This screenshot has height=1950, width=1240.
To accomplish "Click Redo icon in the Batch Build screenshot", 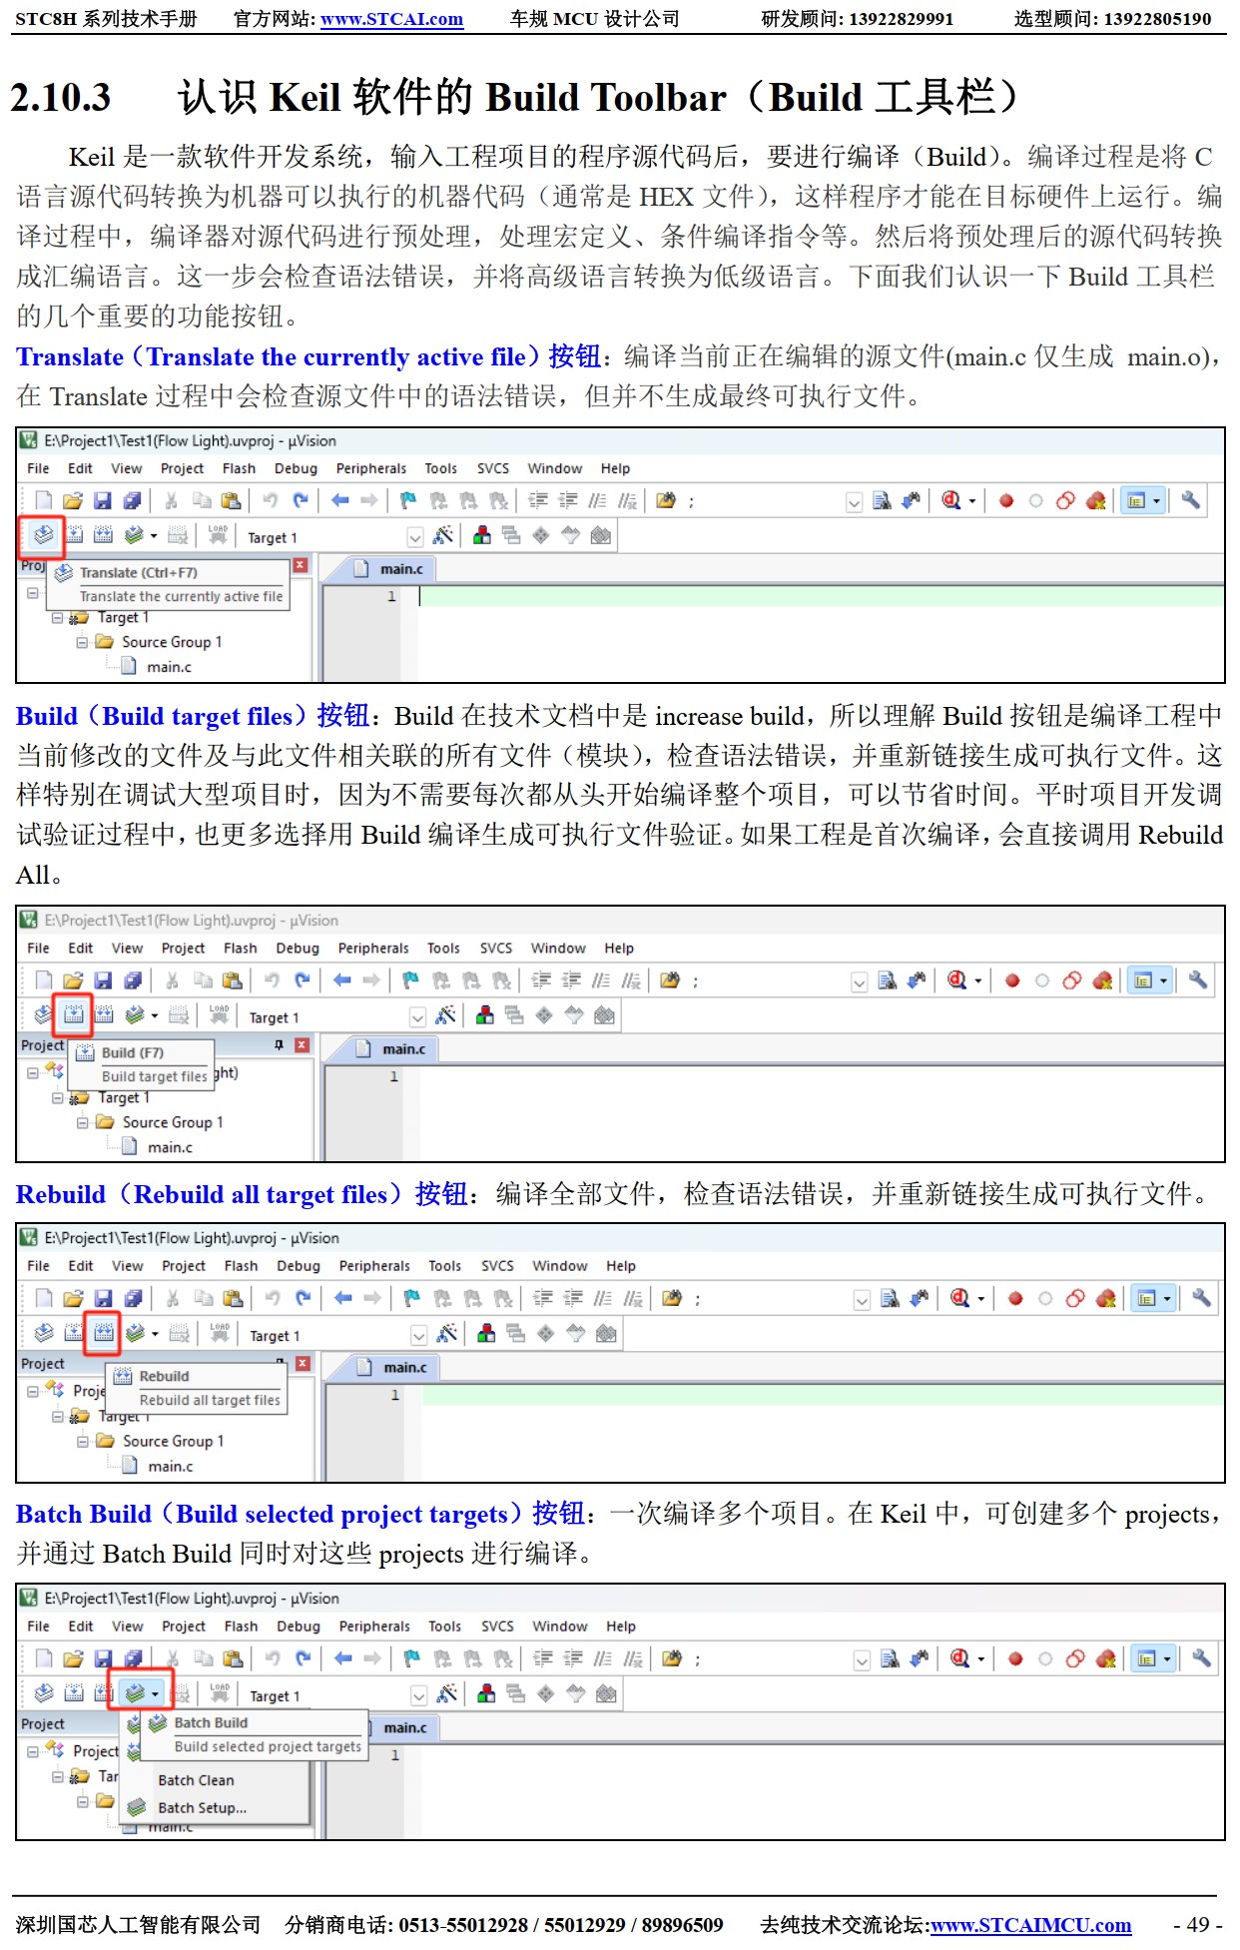I will pos(303,1658).
